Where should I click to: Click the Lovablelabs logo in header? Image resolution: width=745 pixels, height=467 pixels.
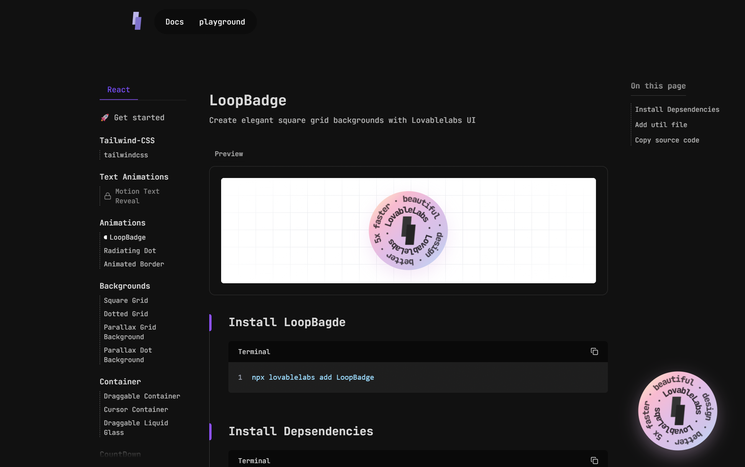[x=137, y=21]
